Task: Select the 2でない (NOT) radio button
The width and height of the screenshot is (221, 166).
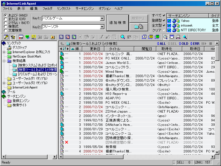Action: 6,23
